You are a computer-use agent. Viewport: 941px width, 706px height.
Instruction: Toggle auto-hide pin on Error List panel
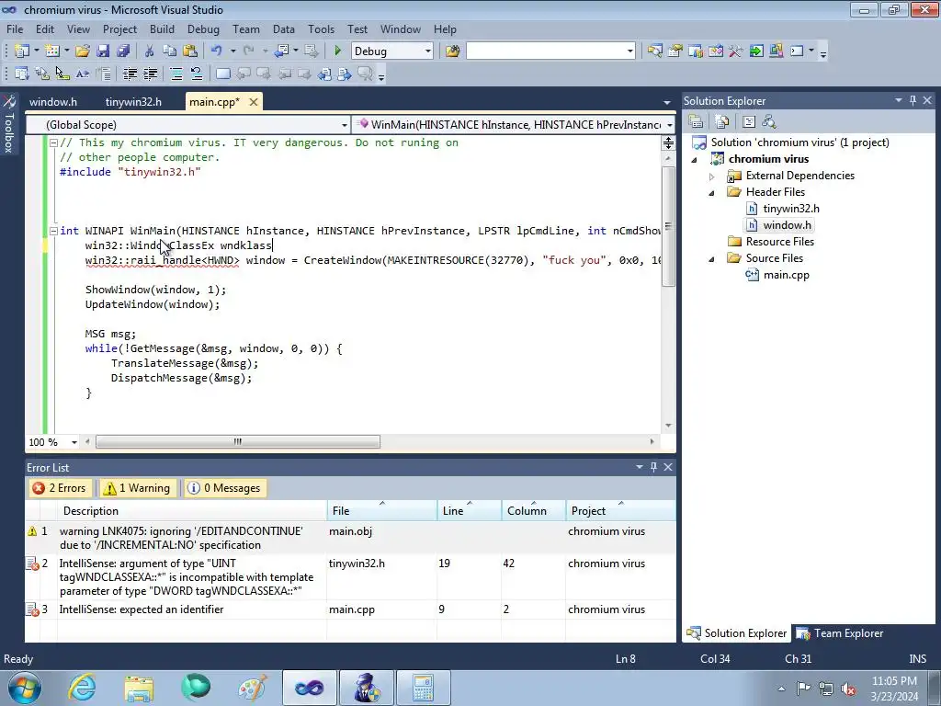coord(653,466)
